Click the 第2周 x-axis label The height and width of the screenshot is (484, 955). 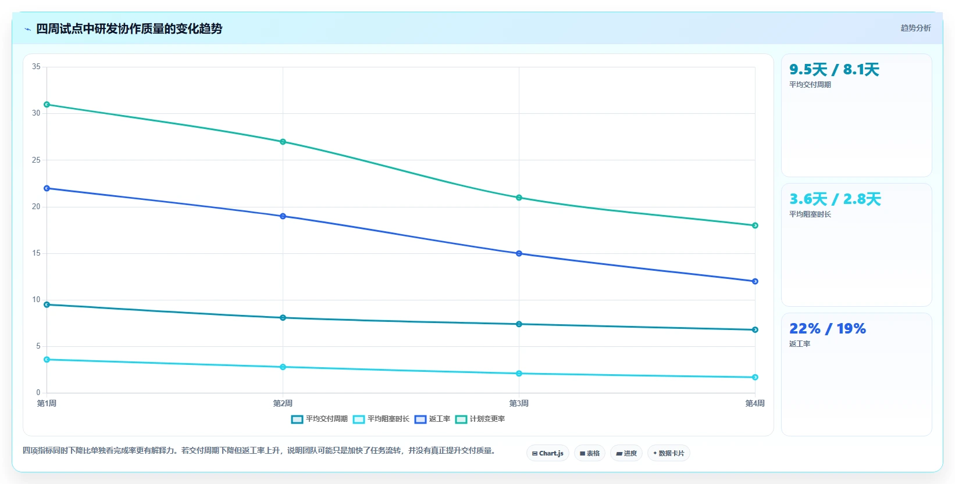[283, 403]
